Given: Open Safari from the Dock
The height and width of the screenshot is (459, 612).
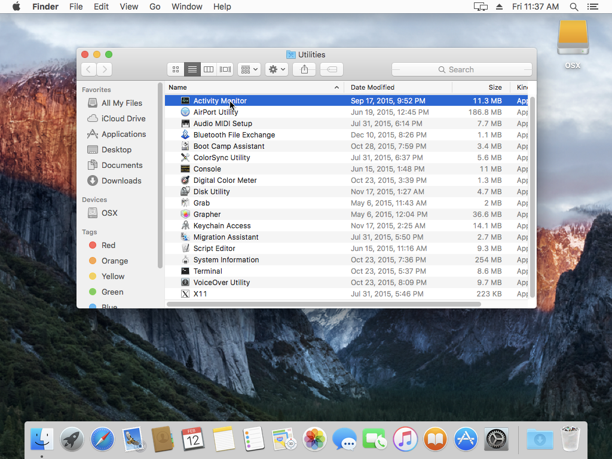Looking at the screenshot, I should [102, 439].
